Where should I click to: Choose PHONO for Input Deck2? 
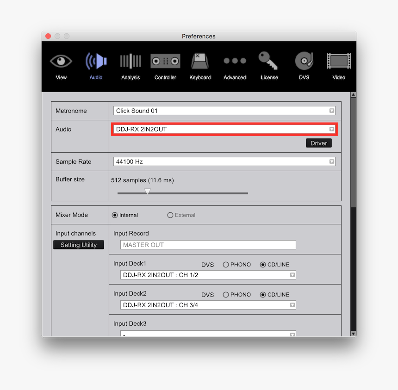coord(226,295)
